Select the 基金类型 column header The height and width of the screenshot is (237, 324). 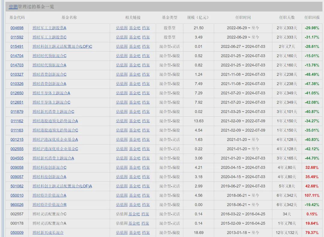(169, 18)
